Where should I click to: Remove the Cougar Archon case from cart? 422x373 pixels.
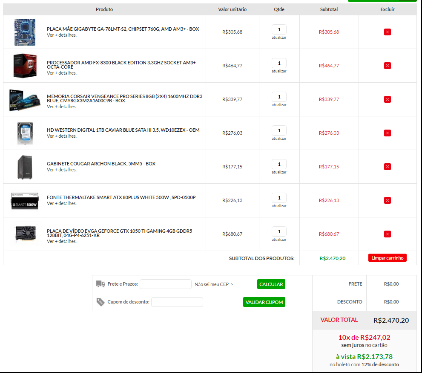(x=387, y=167)
